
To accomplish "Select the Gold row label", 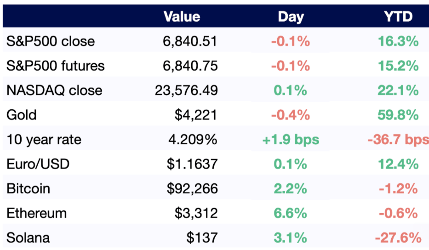I will pos(21,114).
